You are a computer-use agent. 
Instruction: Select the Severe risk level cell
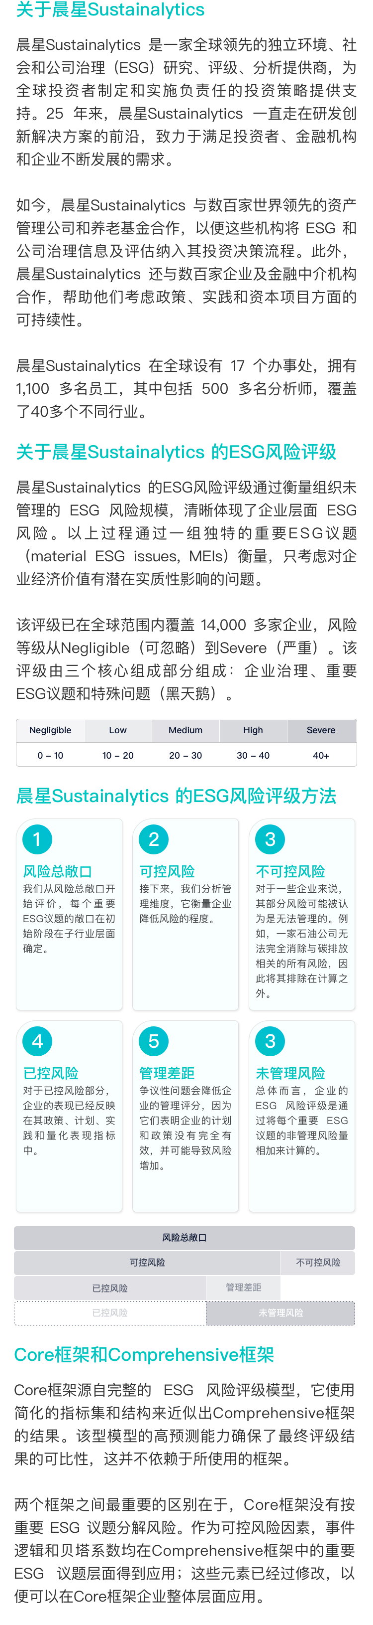tap(321, 730)
